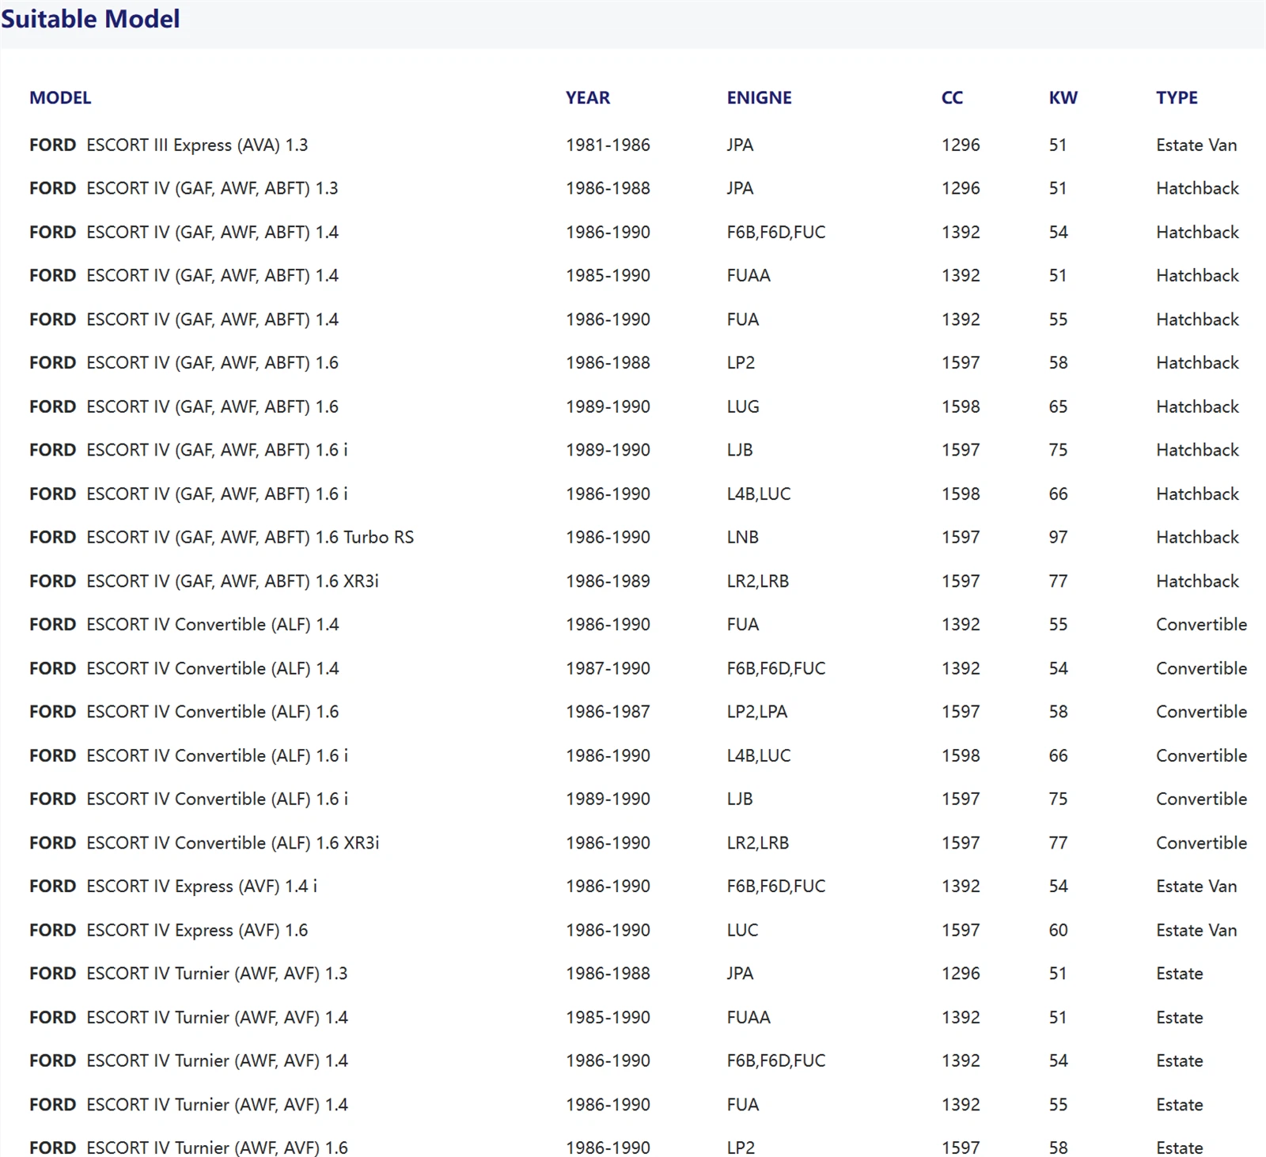
Task: Select 'ESCORT IV Express (AVF) 1.4 i' model
Action: point(202,887)
